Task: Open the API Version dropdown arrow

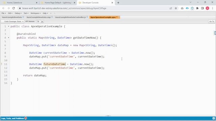Action: 42,22
